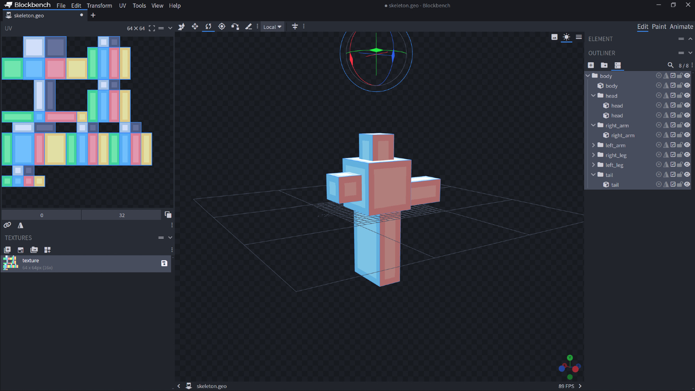The height and width of the screenshot is (391, 695).
Task: Click the UV position X field showing 0
Action: click(x=42, y=215)
